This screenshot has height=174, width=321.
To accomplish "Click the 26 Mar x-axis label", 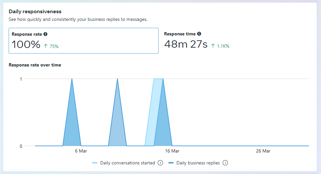I will pyautogui.click(x=263, y=151).
